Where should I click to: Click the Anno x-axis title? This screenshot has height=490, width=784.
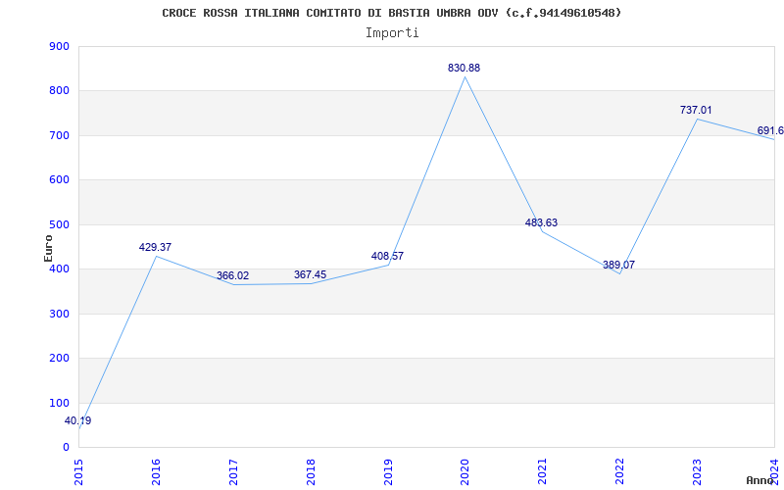click(x=760, y=480)
